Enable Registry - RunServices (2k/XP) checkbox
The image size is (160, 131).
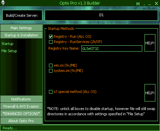(51, 42)
